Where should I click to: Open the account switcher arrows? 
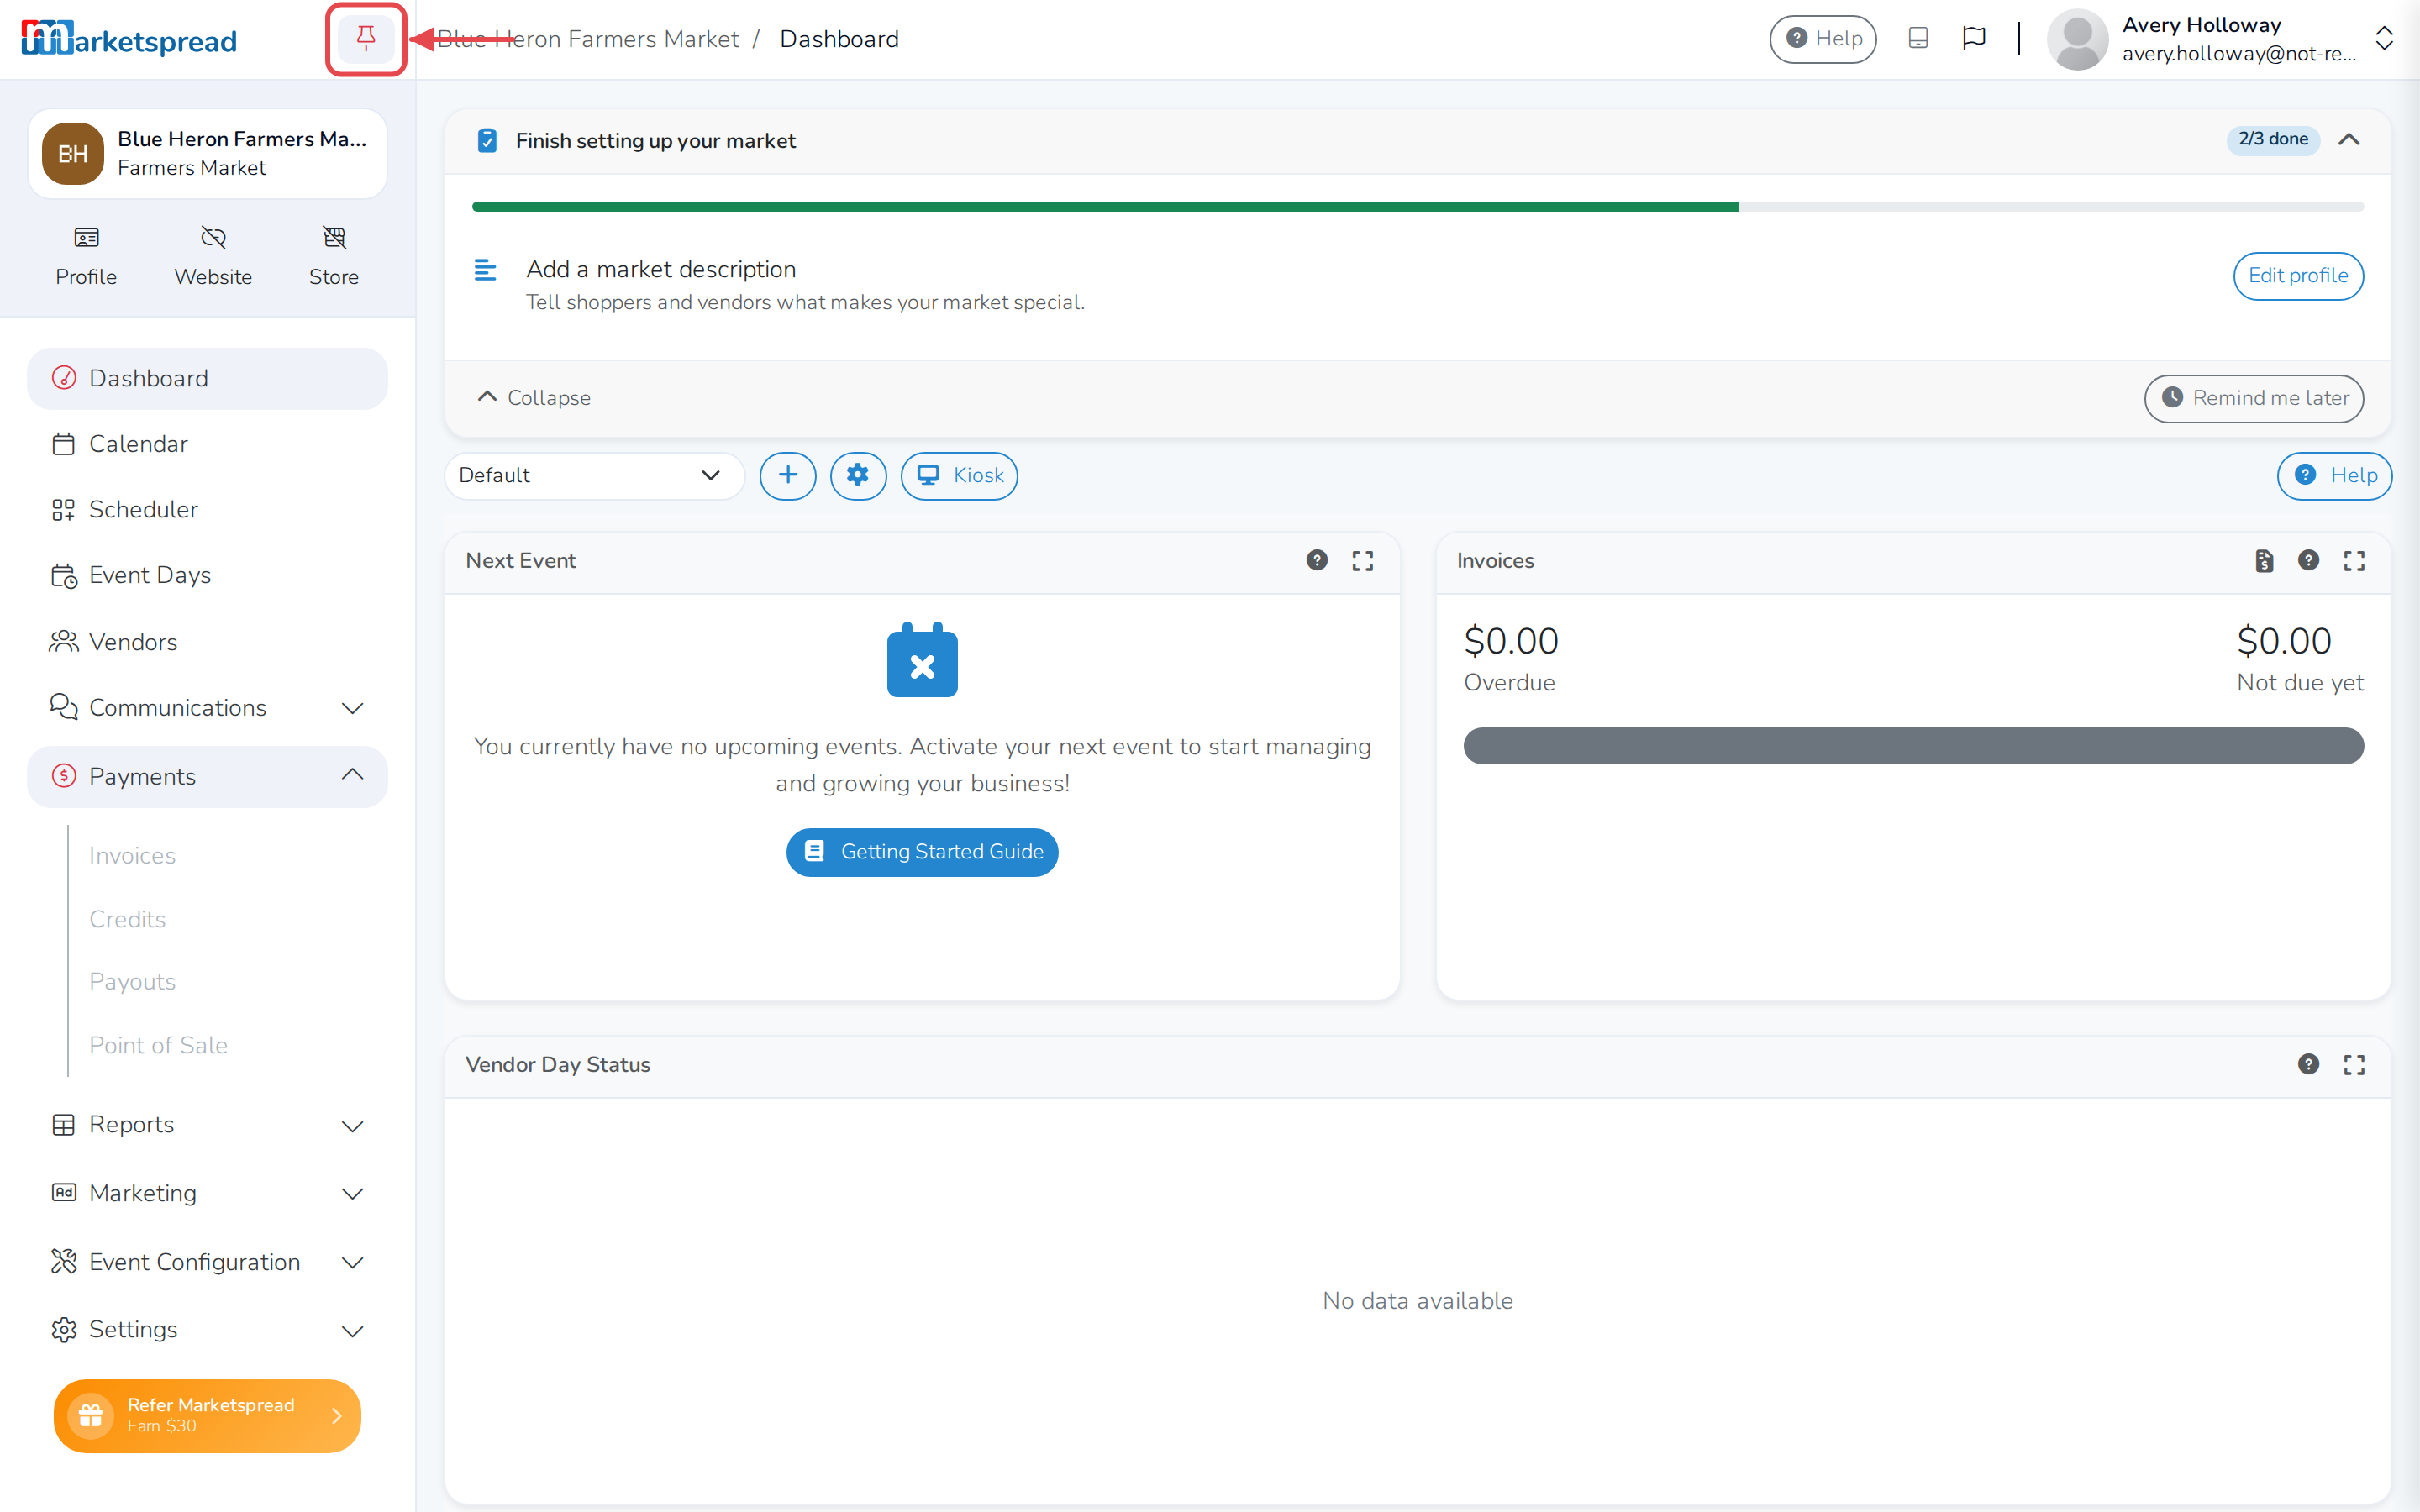click(2384, 39)
